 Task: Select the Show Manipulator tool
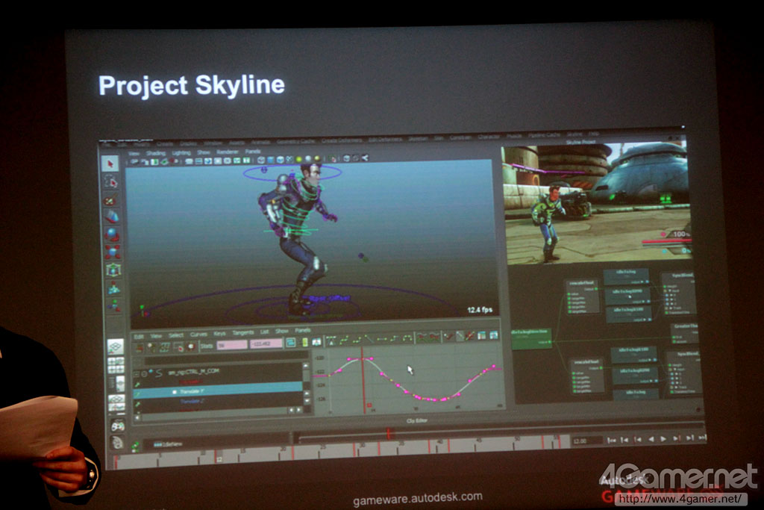[114, 305]
